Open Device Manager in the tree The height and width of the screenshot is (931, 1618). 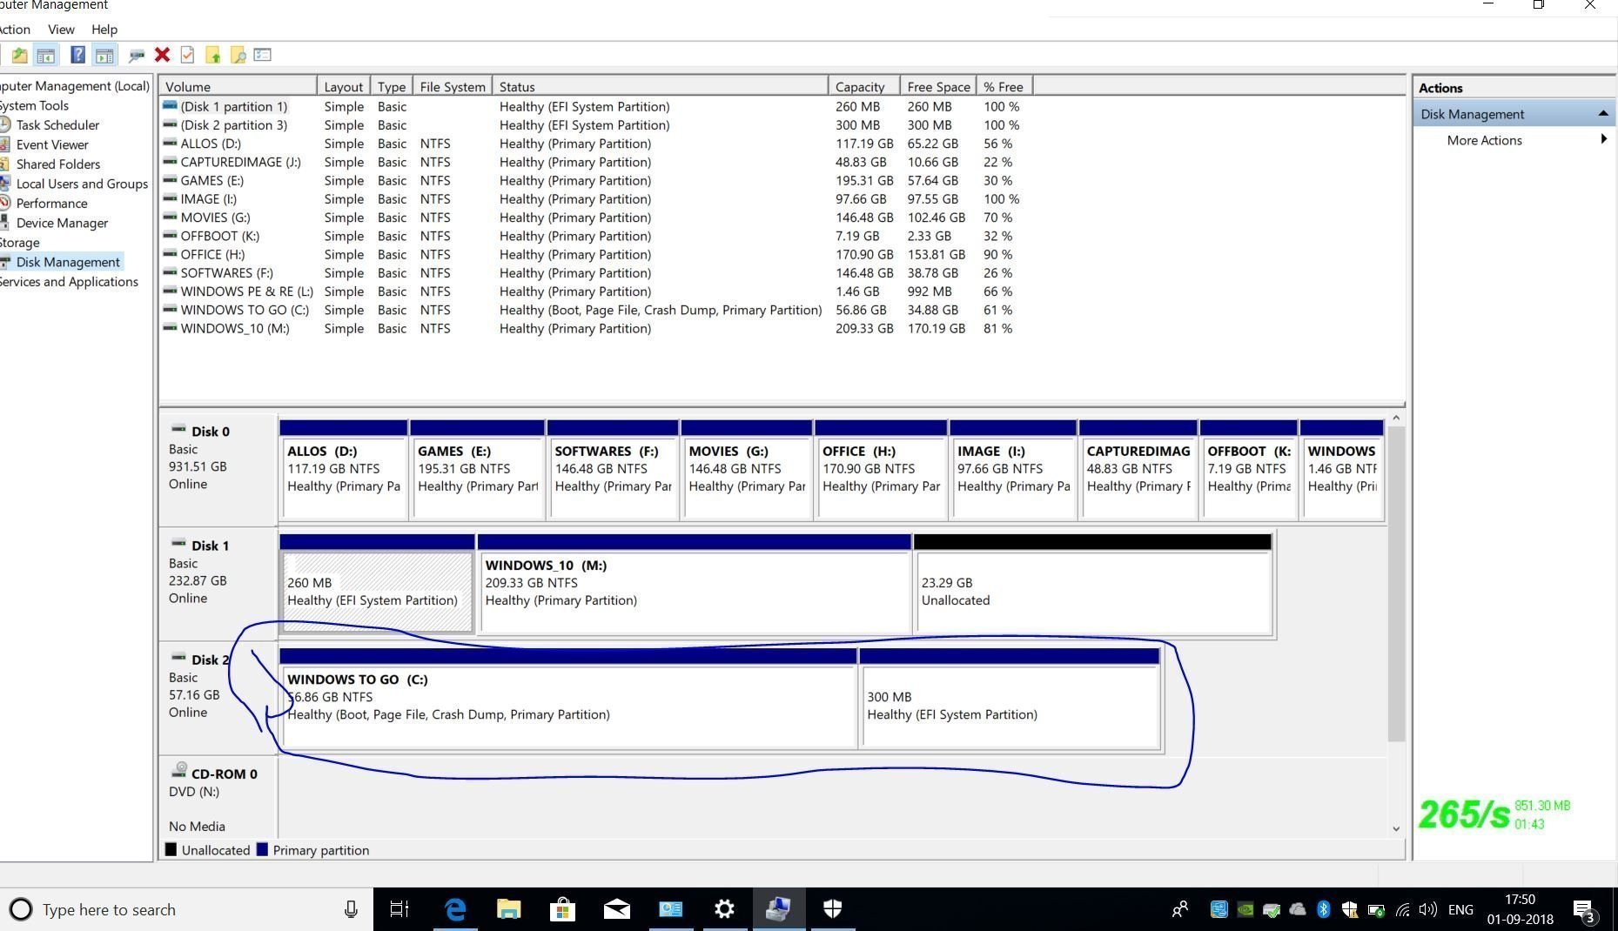pos(62,223)
